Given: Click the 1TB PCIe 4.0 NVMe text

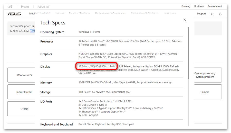Looking at the screenshot, I should pyautogui.click(x=104, y=92).
